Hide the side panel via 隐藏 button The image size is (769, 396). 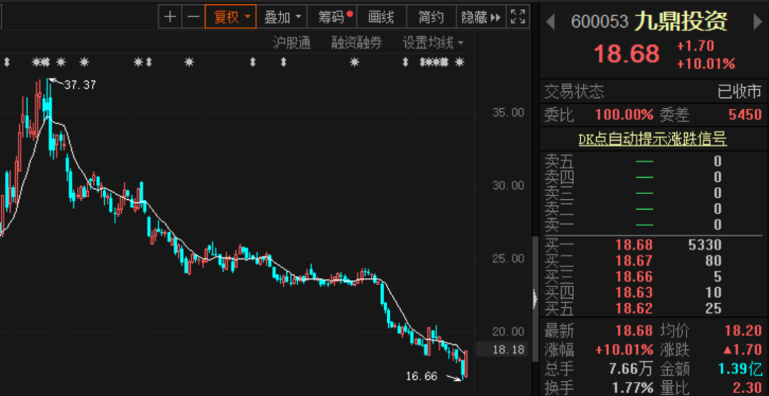coord(481,16)
